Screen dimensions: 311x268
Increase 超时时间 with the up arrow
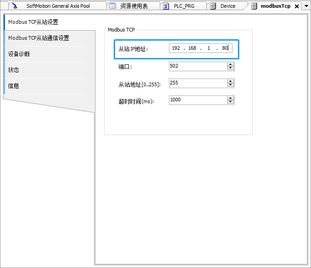(231, 98)
